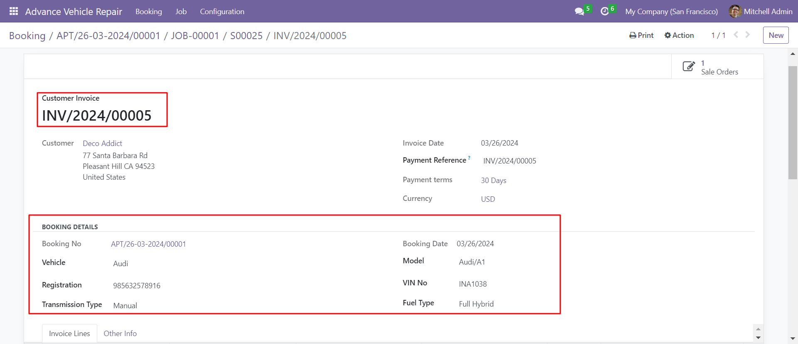
Task: Click Mitchell Admin avatar picture
Action: pyautogui.click(x=735, y=11)
